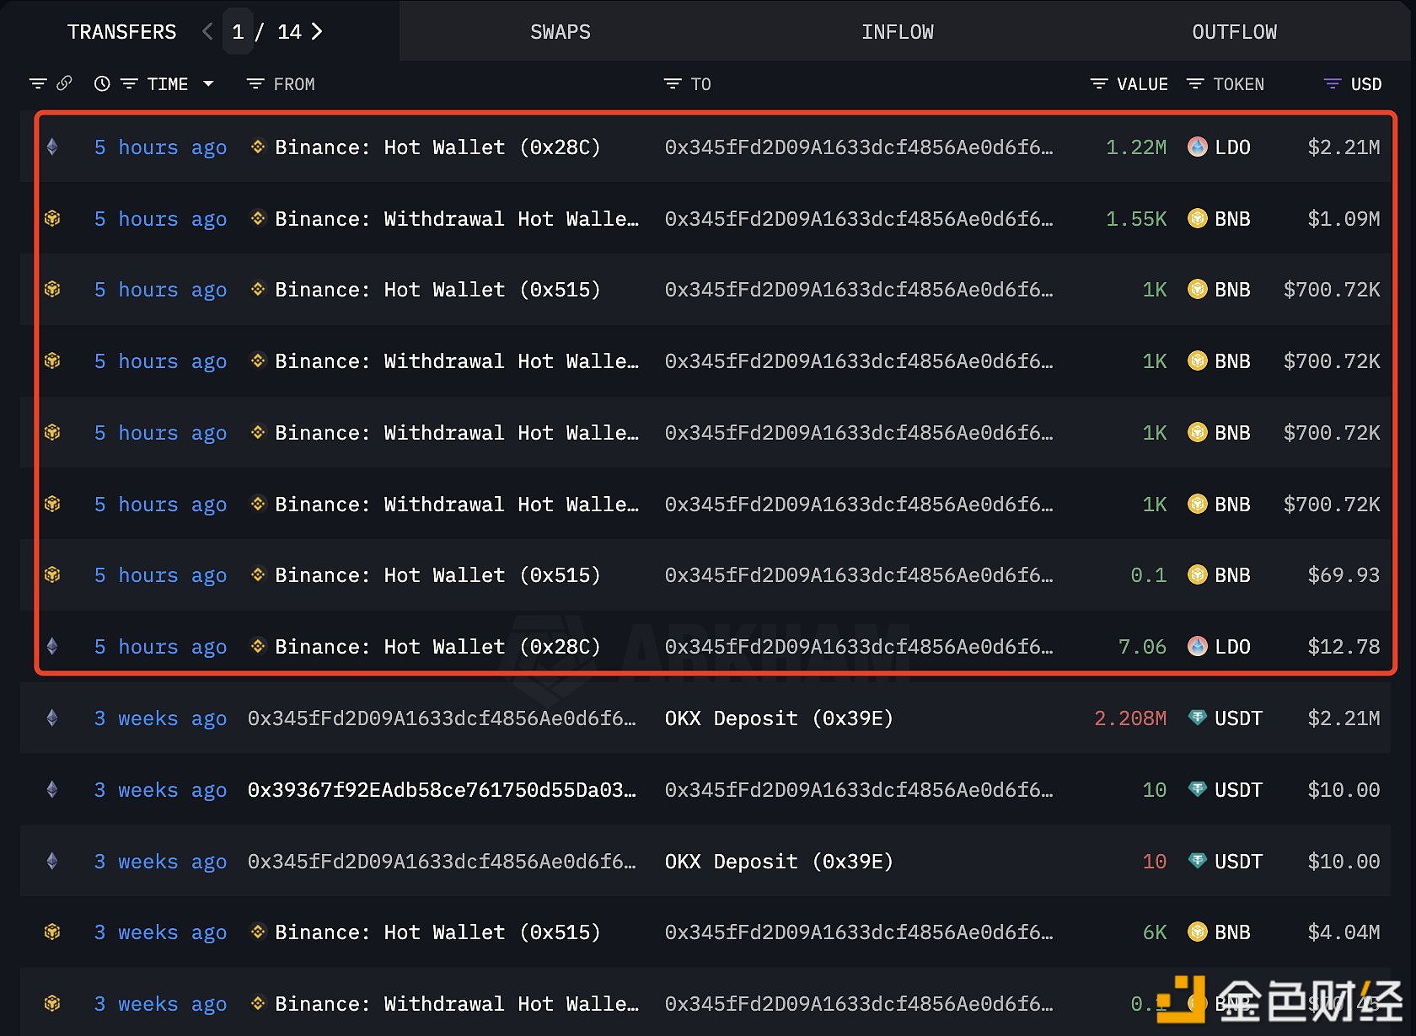Open Binance: Hot Wallet (0x515) on 0.1 BNB row
1416x1036 pixels.
[x=437, y=575]
